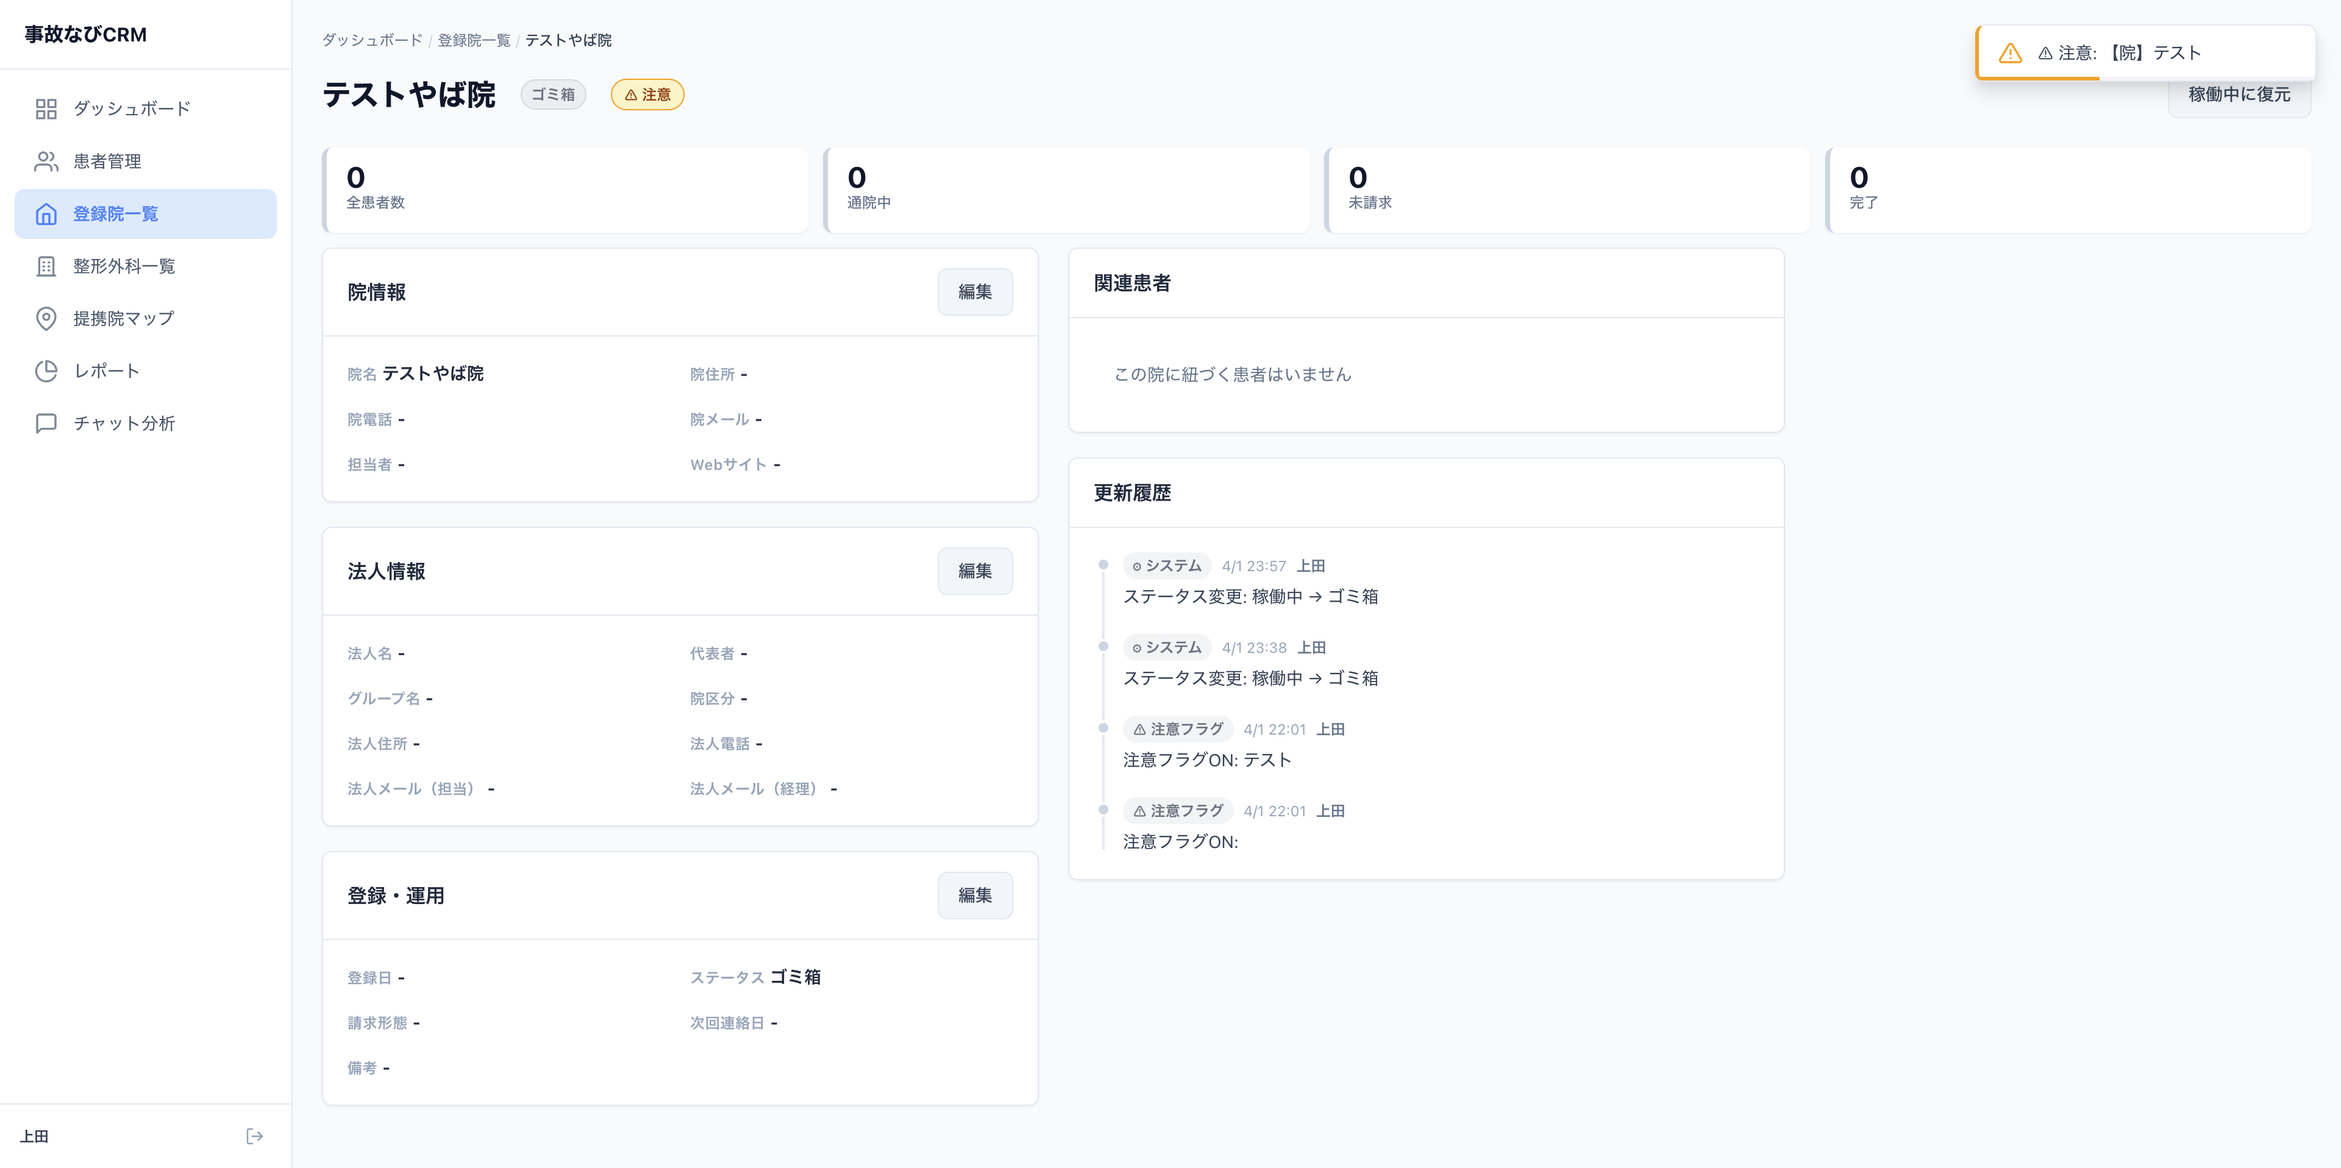Click the ゴミ箱 status badge

tap(552, 94)
